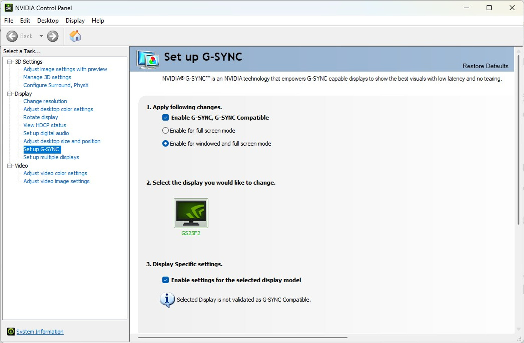
Task: Open the Desktop menu
Action: 48,20
